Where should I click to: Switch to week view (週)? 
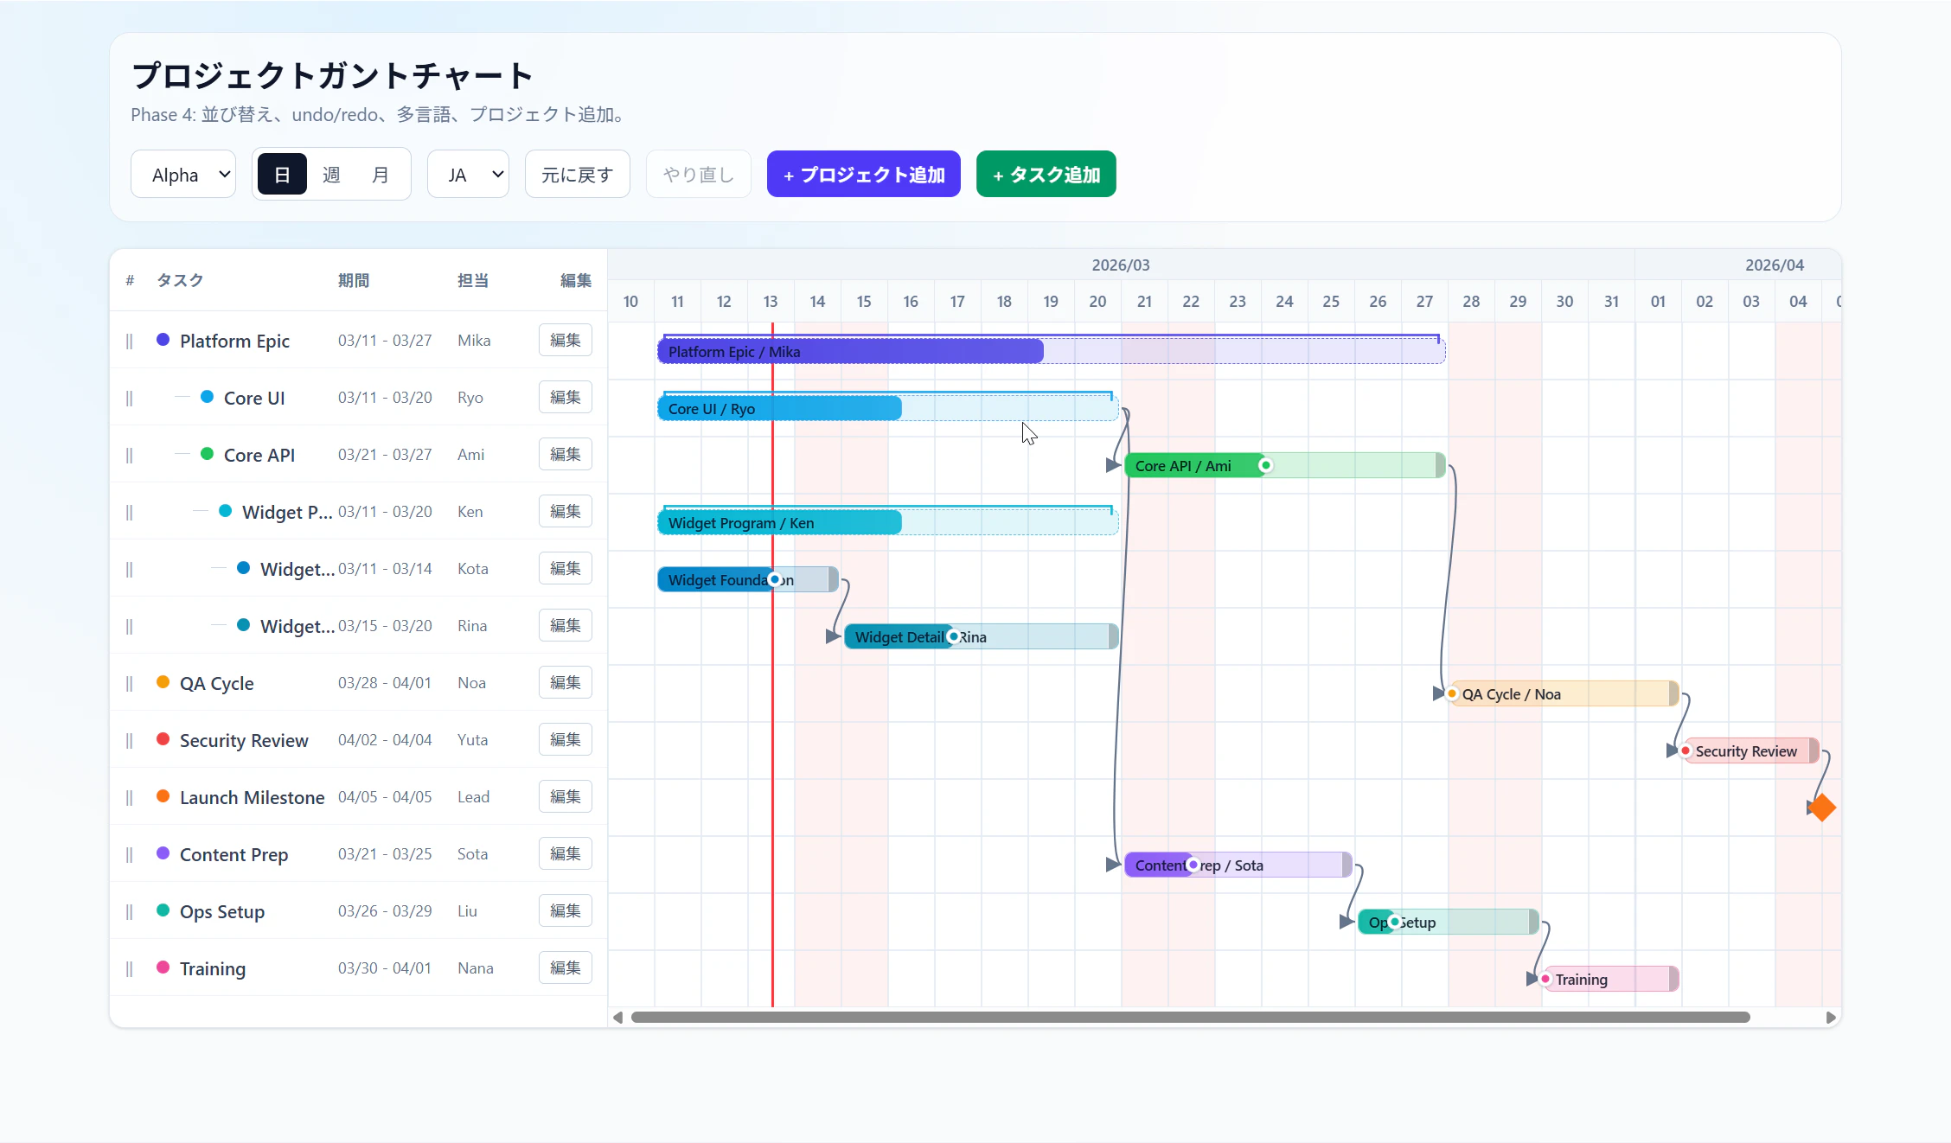pos(331,175)
